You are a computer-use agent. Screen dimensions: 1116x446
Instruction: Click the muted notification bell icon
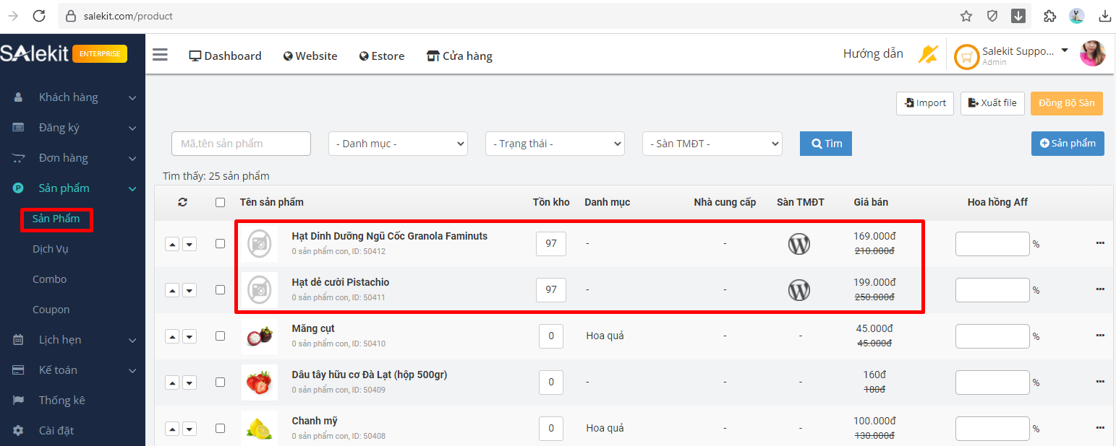[x=927, y=54]
